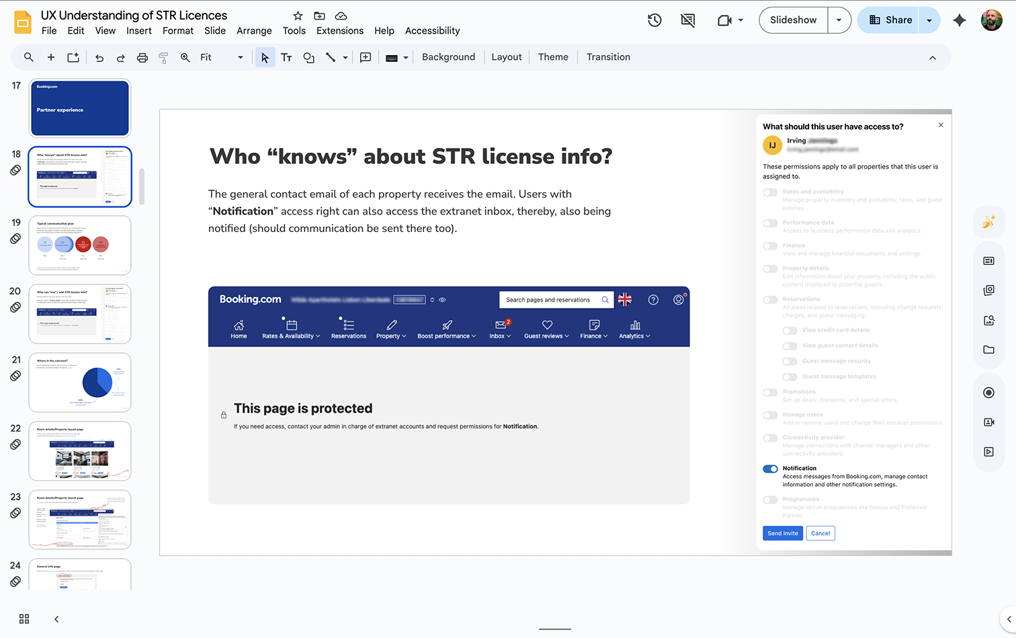Viewport: 1016px width, 638px height.
Task: Disable the Notification permission toggle
Action: (770, 469)
